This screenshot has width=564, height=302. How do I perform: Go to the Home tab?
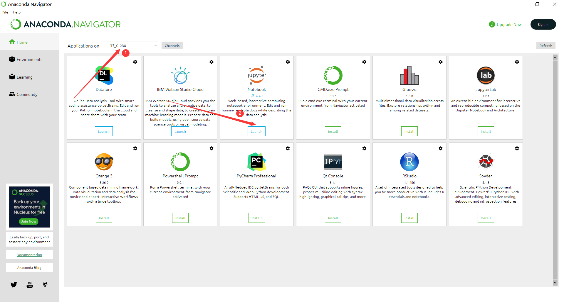(x=29, y=42)
